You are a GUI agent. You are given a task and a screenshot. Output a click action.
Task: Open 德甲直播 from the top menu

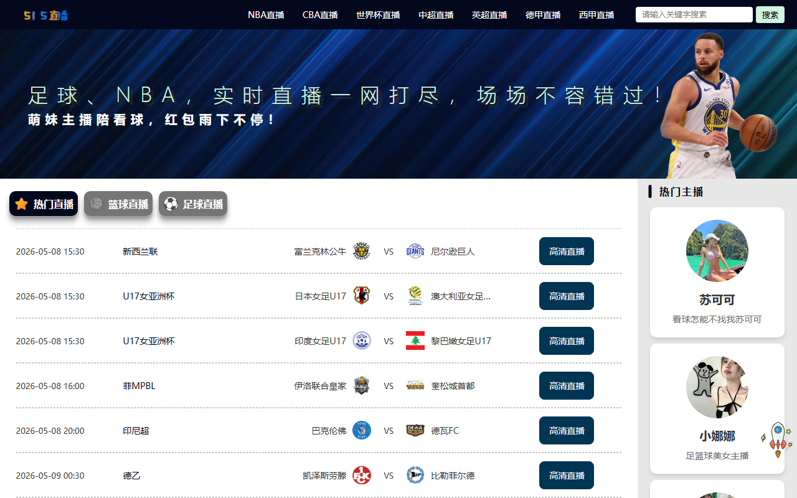[543, 15]
